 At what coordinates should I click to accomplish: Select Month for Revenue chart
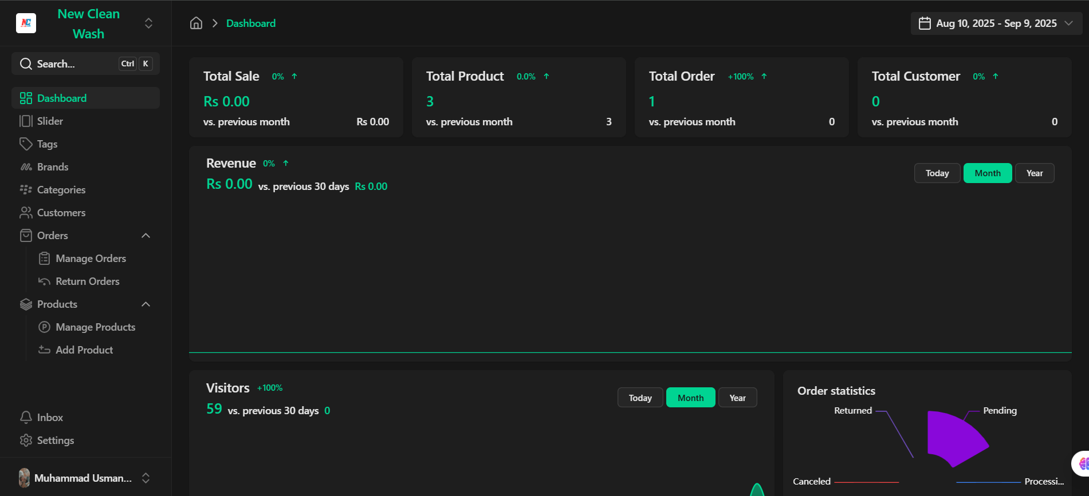pos(988,173)
